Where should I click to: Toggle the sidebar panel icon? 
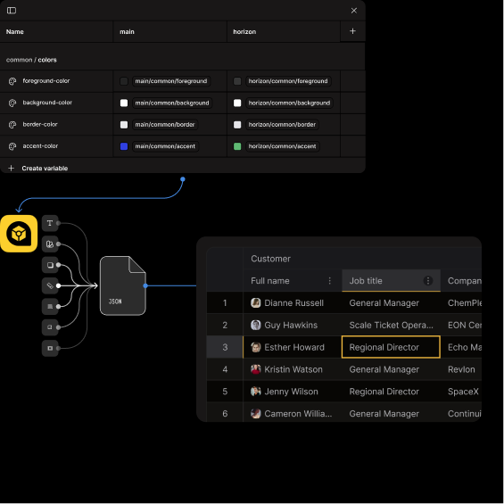coord(12,11)
